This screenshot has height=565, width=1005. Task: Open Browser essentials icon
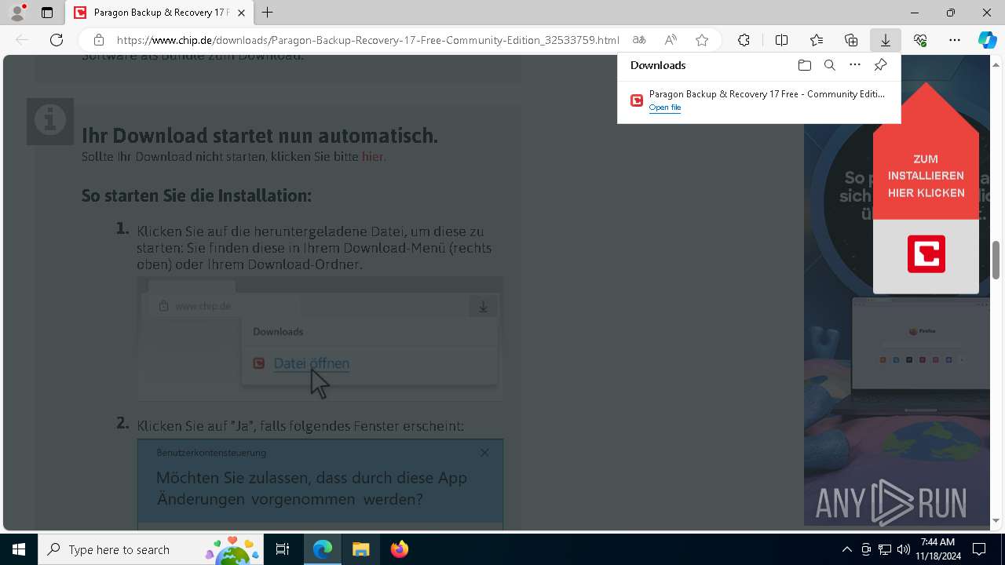click(920, 40)
